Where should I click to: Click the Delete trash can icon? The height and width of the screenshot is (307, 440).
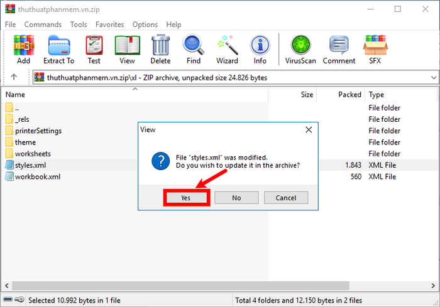pos(160,50)
